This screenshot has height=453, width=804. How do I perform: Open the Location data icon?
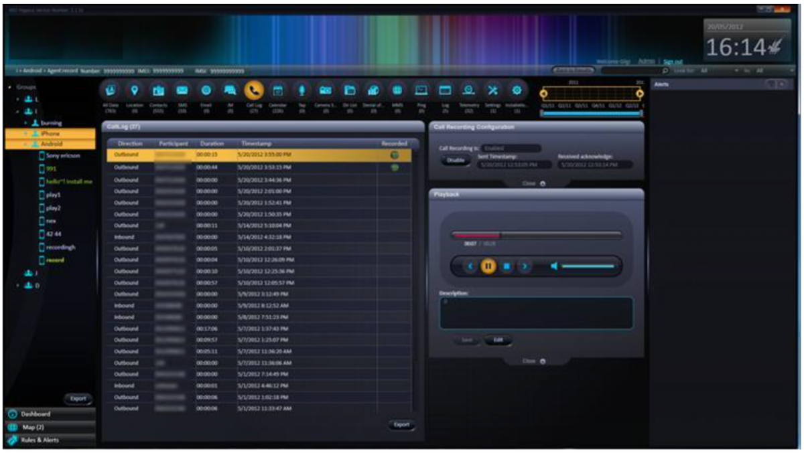pos(134,90)
